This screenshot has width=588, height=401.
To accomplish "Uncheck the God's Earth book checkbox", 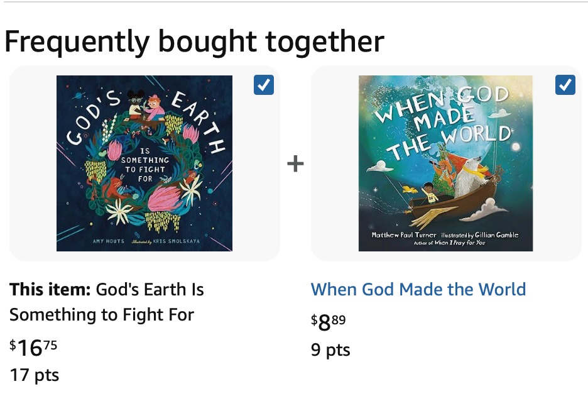I will pos(264,85).
